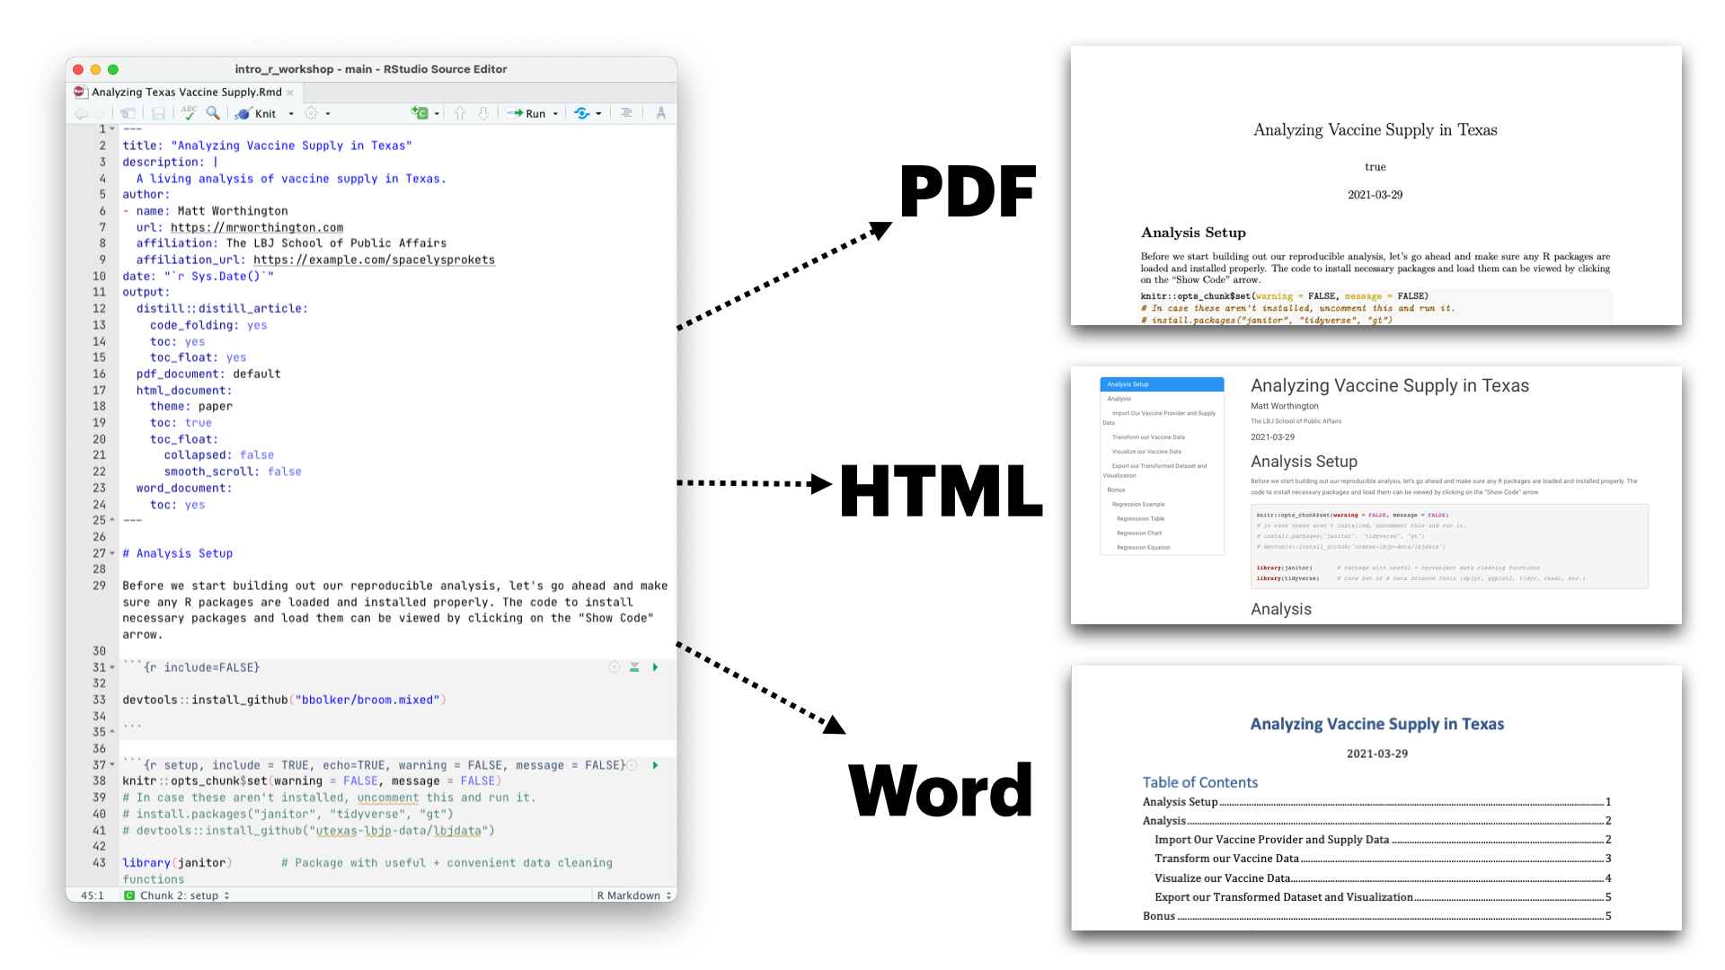Switch to the visual markdown editor

tap(661, 113)
